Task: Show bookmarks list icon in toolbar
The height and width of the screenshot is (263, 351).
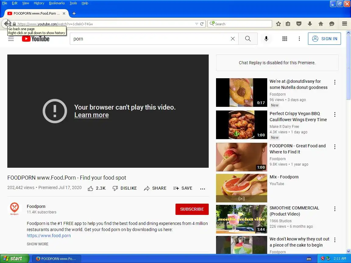Action: point(288,24)
